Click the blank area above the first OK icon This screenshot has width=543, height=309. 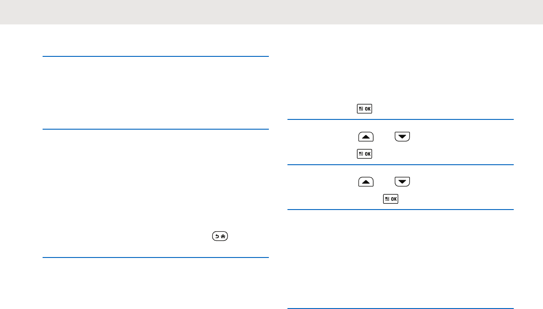(x=400, y=71)
